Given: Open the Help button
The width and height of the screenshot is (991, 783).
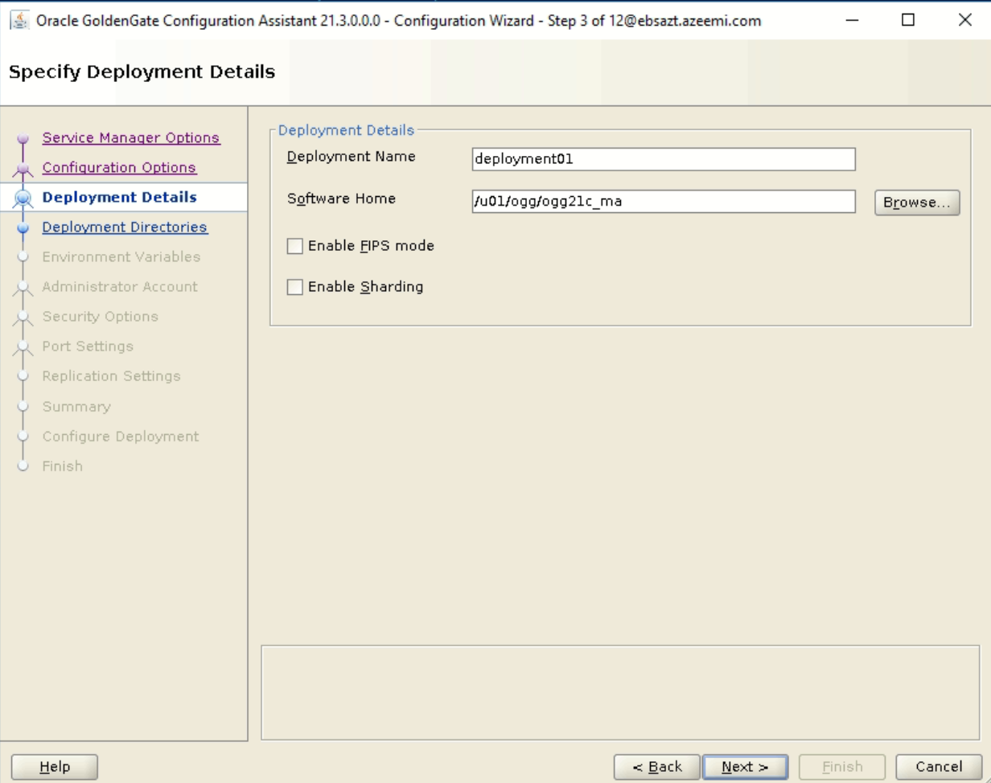Looking at the screenshot, I should coord(55,767).
